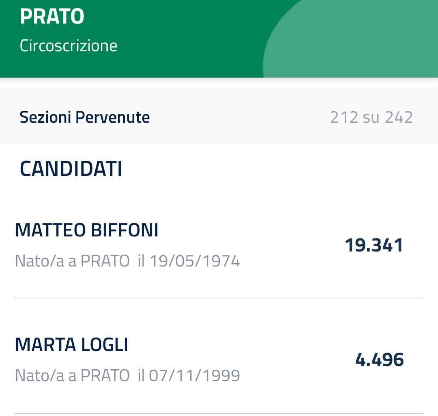This screenshot has height=416, width=438.
Task: Select the birth date 07/11/1999
Action: pyautogui.click(x=195, y=375)
